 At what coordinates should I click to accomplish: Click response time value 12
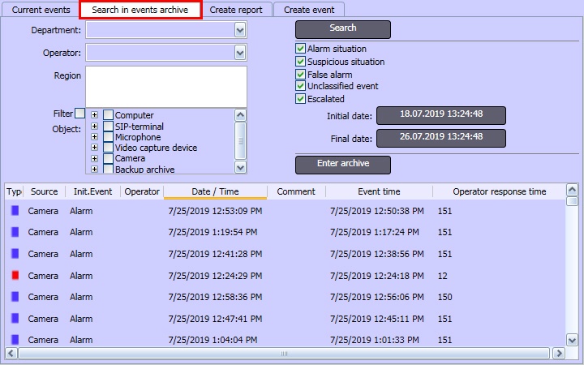click(x=443, y=276)
